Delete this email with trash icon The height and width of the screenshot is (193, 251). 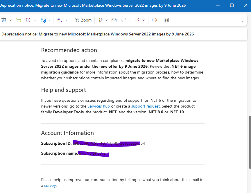point(4,20)
